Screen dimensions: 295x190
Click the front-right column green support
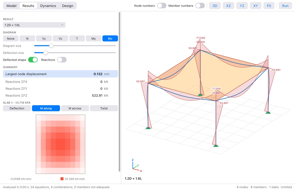click(x=216, y=146)
